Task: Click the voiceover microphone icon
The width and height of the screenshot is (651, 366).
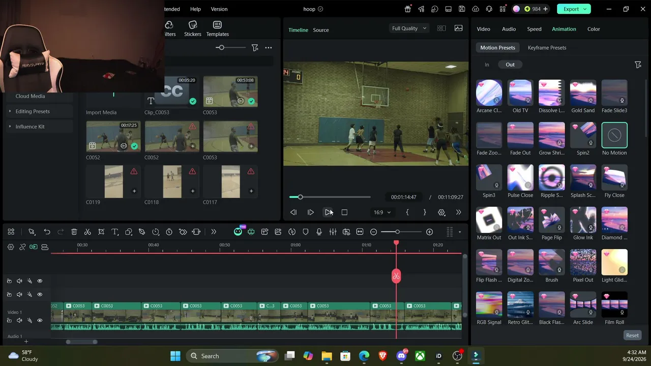Action: [x=319, y=232]
